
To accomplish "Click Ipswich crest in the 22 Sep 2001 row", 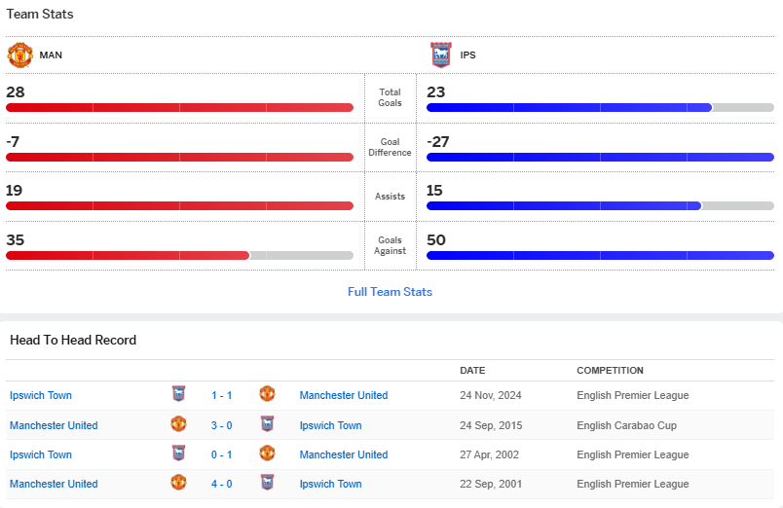I will tap(267, 484).
